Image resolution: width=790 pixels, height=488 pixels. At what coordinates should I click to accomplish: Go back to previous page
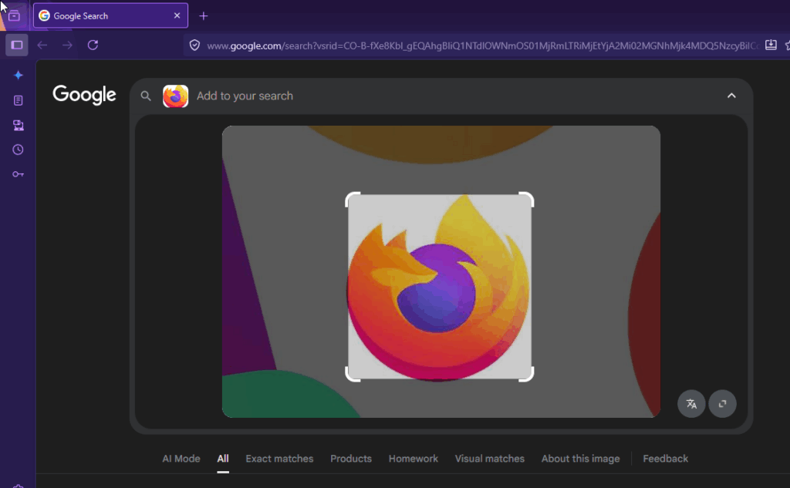[x=42, y=45]
